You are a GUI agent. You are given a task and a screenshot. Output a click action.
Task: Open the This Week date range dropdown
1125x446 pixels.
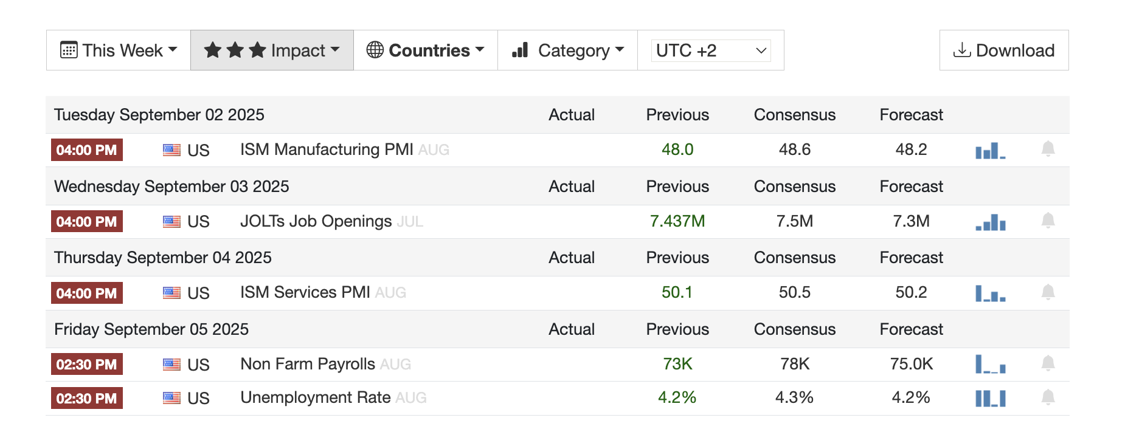coord(119,50)
